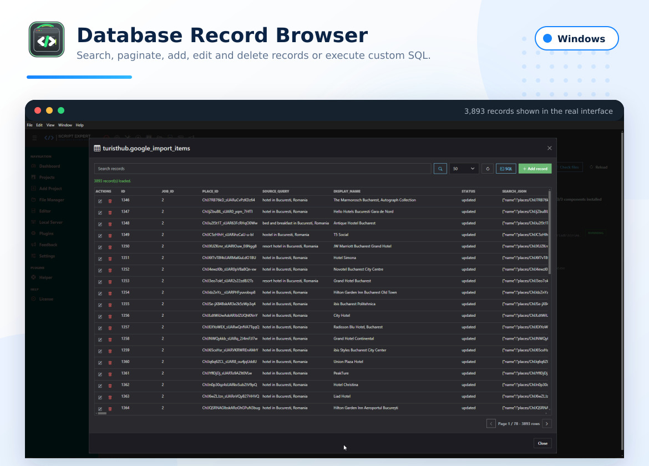649x466 pixels.
Task: Edit record 1349
Action: [100, 235]
